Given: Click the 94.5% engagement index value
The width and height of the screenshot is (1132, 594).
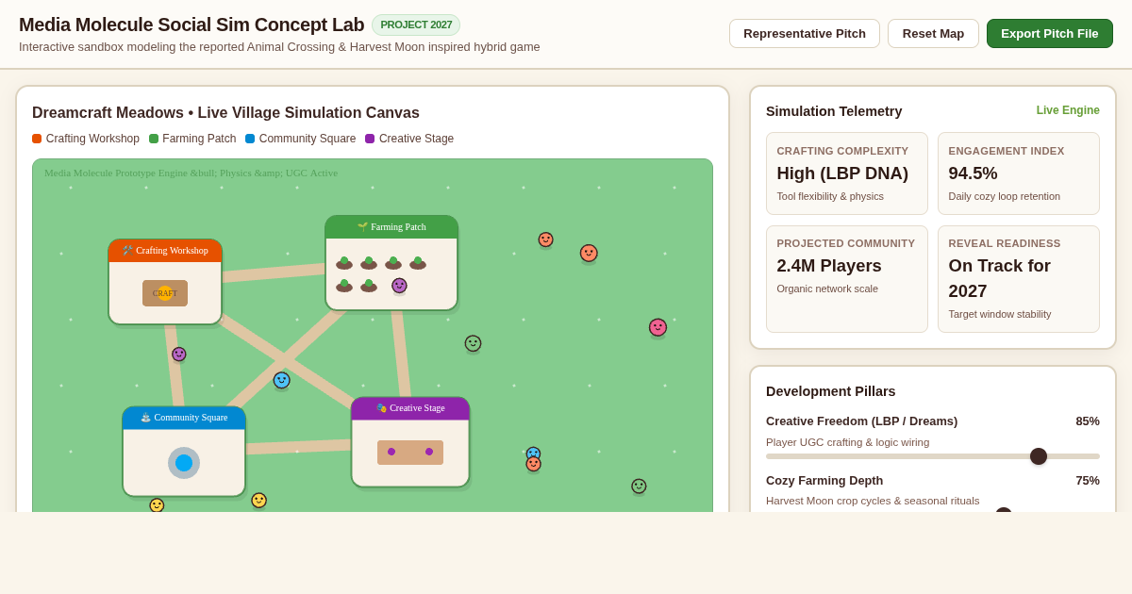Looking at the screenshot, I should (973, 173).
